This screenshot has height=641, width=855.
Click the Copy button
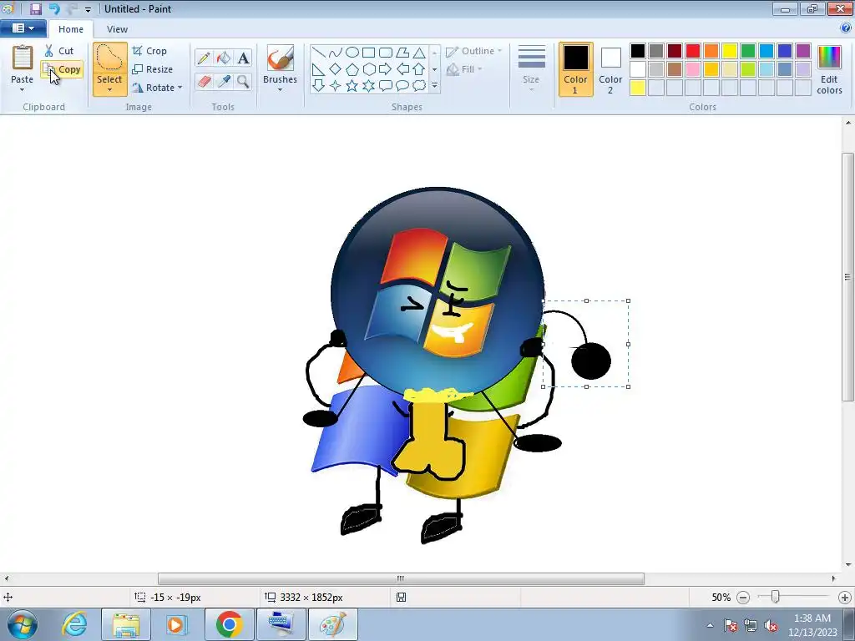62,69
